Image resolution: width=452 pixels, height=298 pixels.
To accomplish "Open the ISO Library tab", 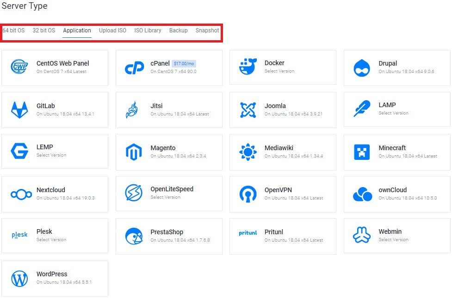I will [148, 30].
